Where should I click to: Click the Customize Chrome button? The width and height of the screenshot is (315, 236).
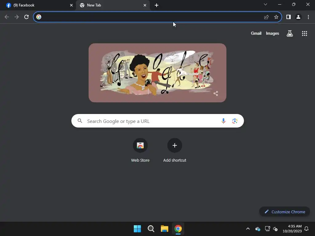(x=285, y=212)
